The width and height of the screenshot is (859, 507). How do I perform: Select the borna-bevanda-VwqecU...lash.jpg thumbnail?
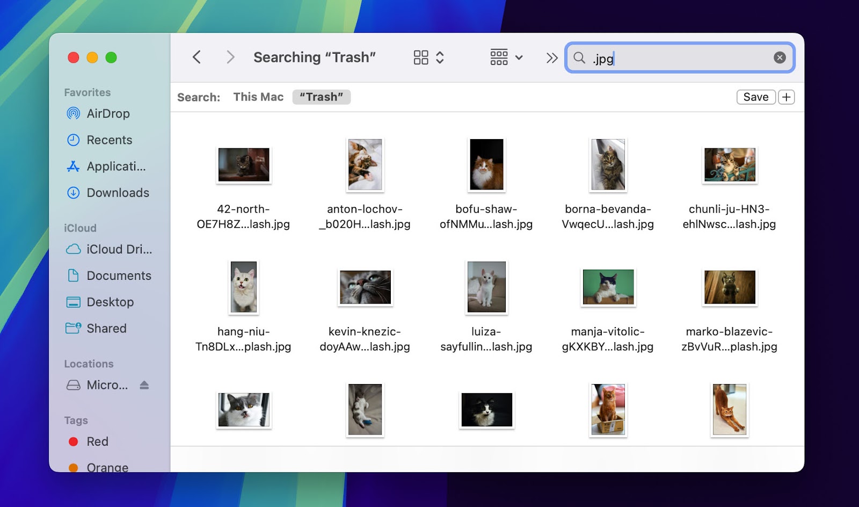tap(608, 164)
